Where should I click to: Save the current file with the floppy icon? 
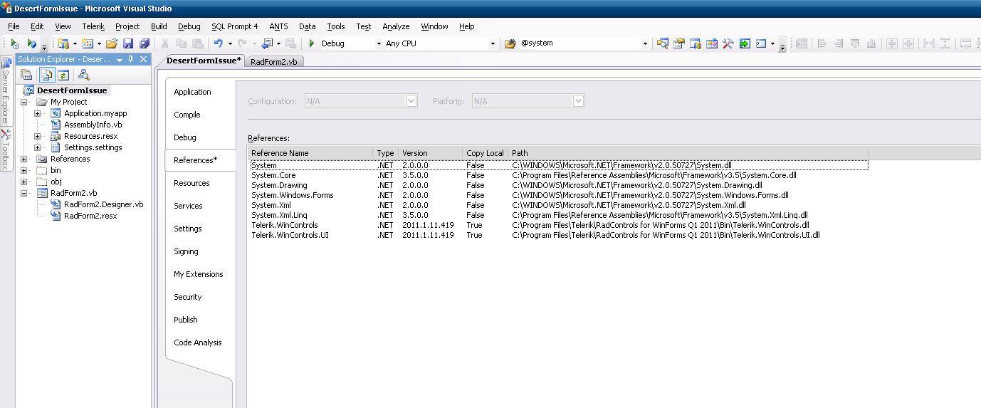coord(128,43)
